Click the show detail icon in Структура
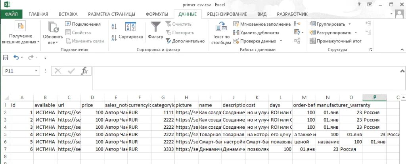 pyautogui.click(x=368, y=24)
